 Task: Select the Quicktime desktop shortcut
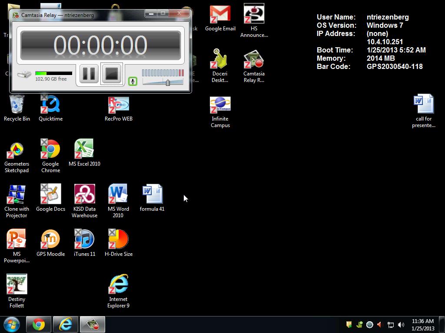[x=51, y=108]
